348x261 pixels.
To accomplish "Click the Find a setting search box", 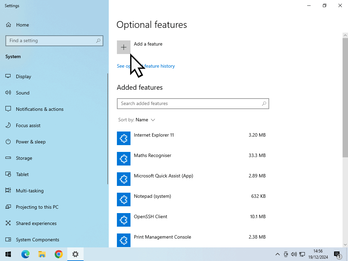I will pos(54,41).
